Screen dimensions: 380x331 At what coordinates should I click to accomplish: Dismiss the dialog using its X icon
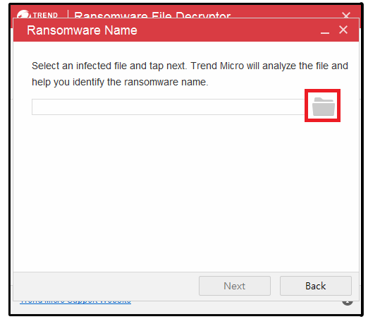343,30
